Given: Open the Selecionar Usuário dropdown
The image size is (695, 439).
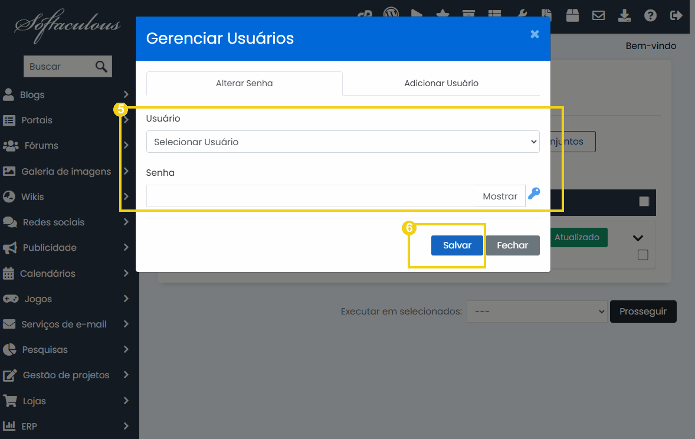Looking at the screenshot, I should point(343,142).
